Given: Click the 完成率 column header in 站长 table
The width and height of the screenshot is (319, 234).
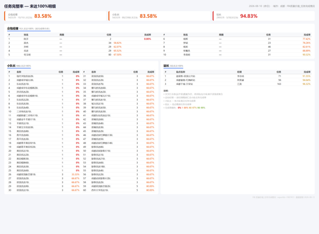Looking at the screenshot, I should point(307,72).
